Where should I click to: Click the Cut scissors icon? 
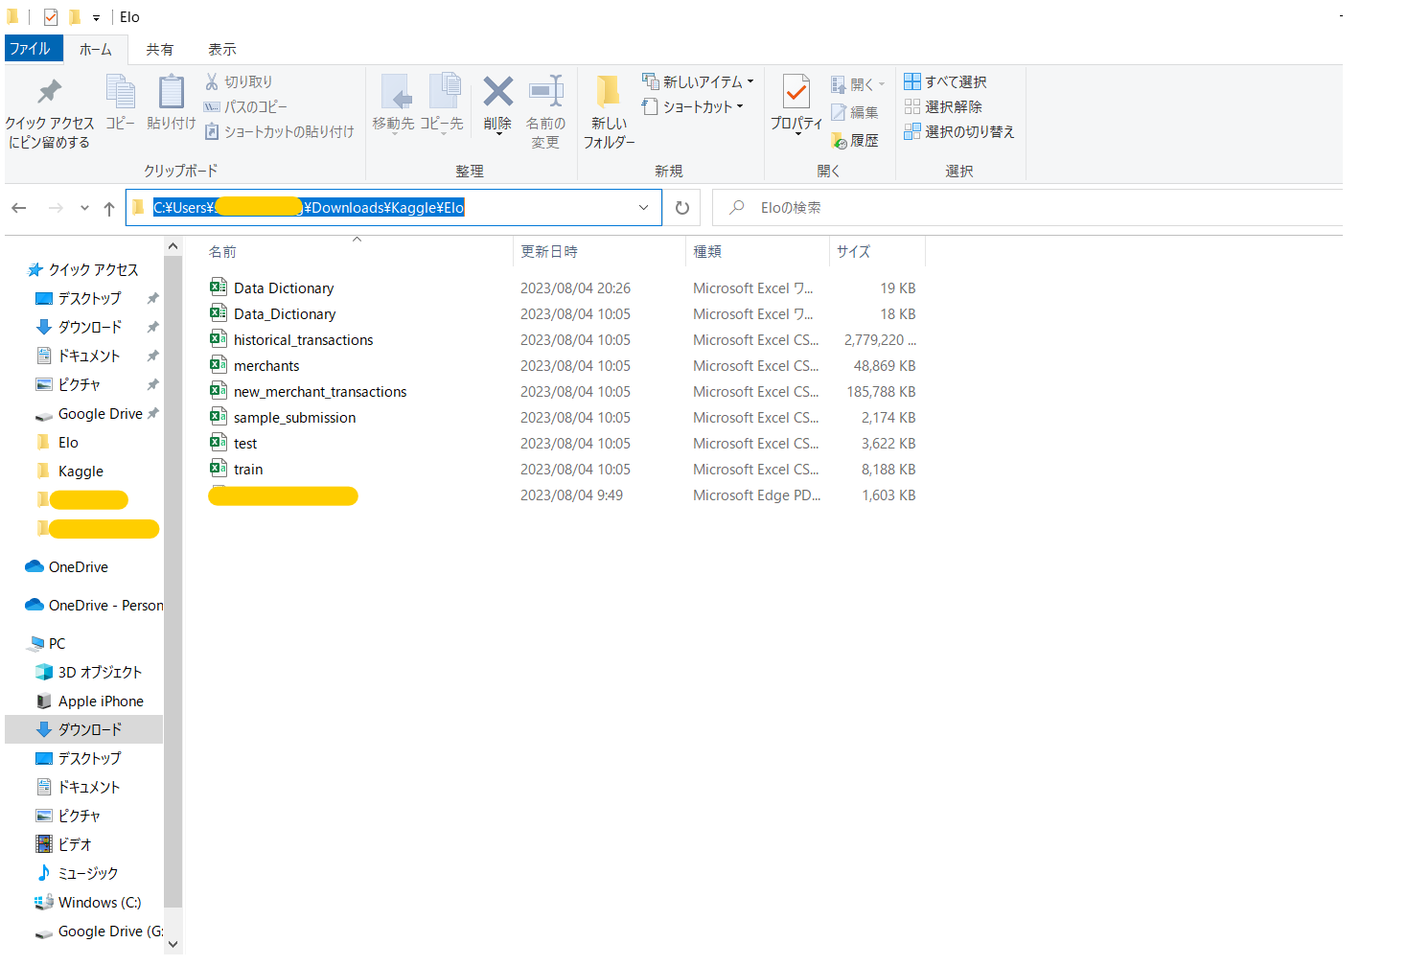pyautogui.click(x=212, y=81)
